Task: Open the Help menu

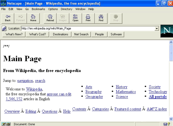Action: coord(91,9)
